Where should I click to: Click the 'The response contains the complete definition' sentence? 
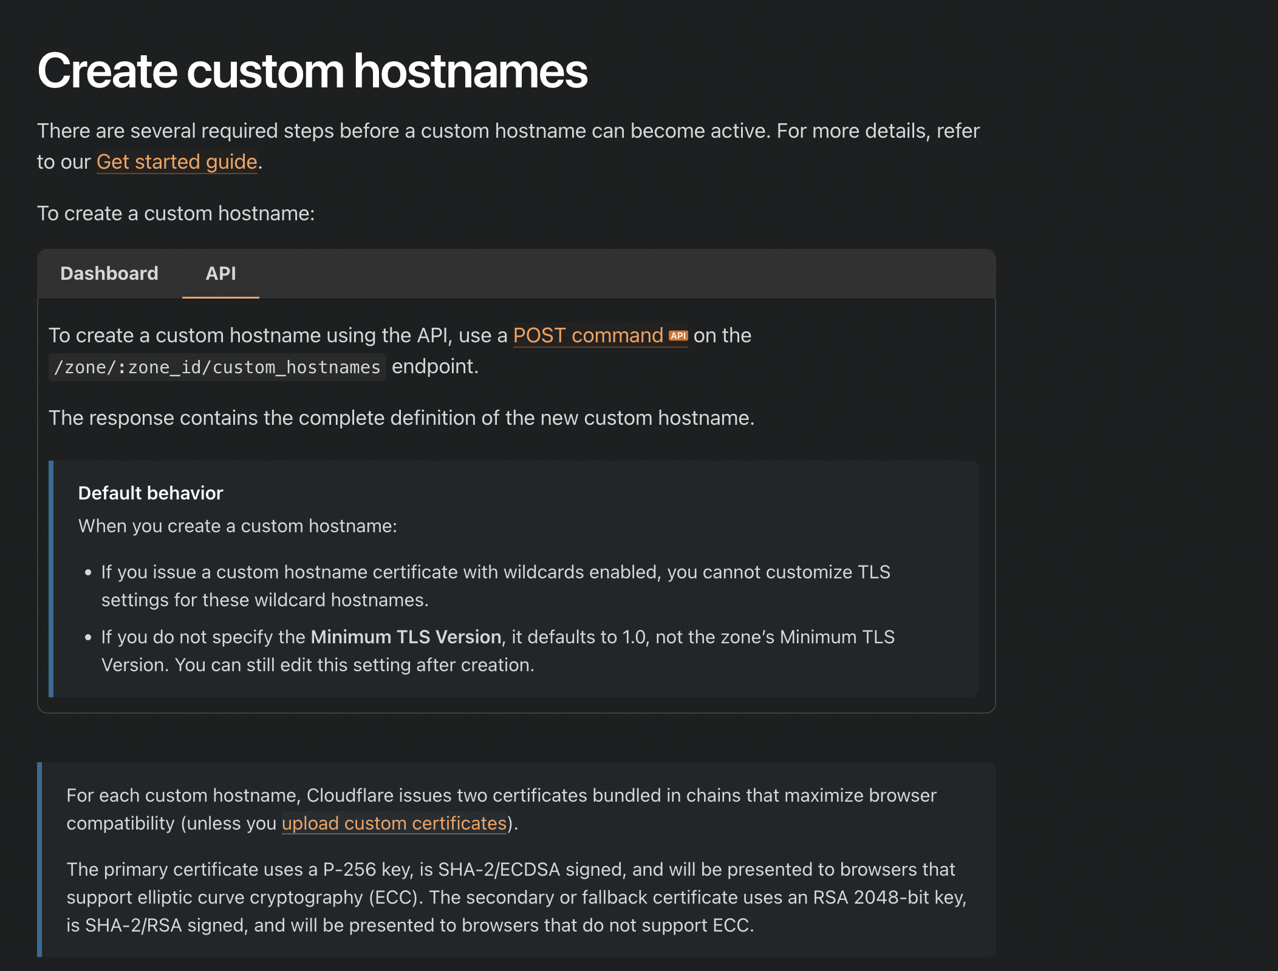[401, 418]
